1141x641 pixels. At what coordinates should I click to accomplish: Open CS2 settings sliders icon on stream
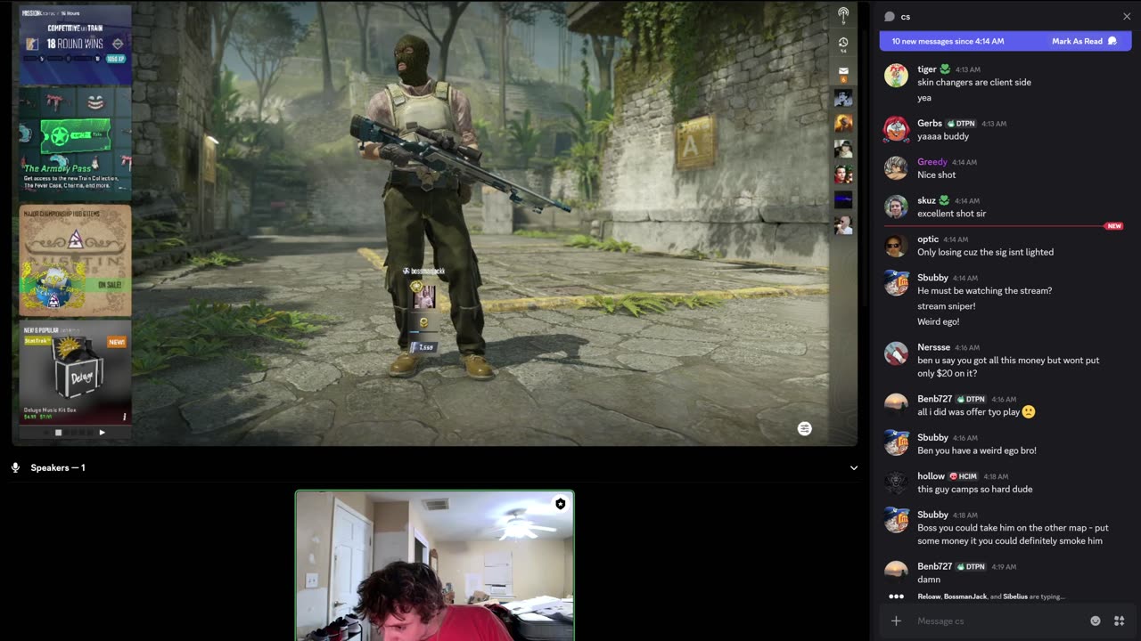pyautogui.click(x=804, y=428)
